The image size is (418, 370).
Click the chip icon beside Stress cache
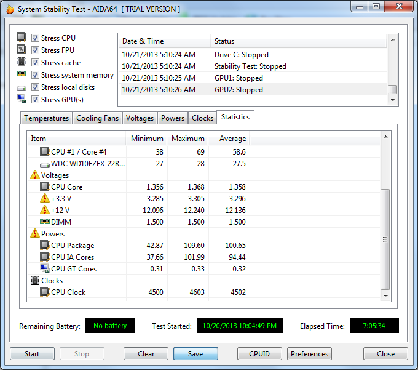[22, 62]
